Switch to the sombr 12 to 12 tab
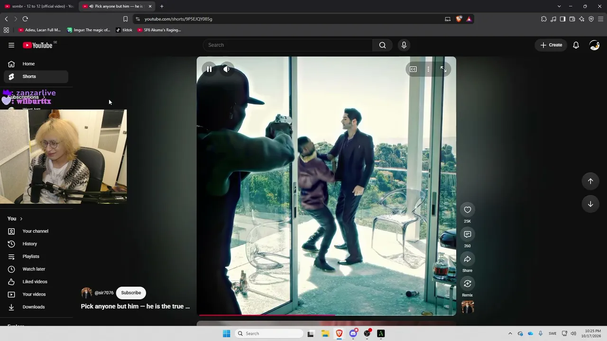607x341 pixels. [x=39, y=6]
